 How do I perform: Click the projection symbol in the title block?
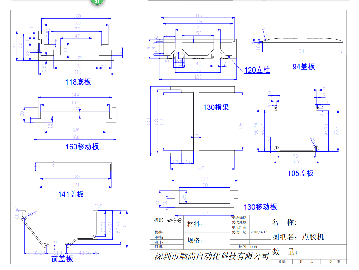coord(175,220)
